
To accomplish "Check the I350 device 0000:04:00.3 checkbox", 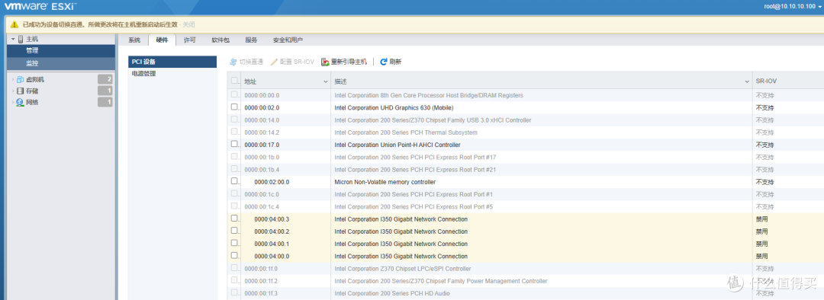I will pos(234,219).
